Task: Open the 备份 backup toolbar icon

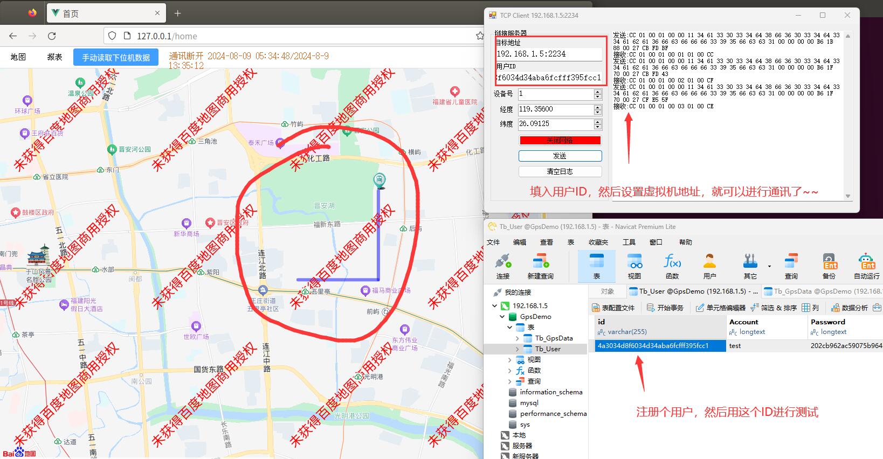Action: pyautogui.click(x=829, y=267)
